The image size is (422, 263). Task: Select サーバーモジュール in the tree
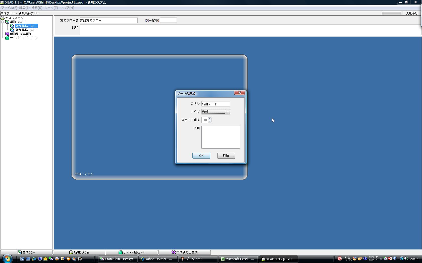tap(24, 38)
